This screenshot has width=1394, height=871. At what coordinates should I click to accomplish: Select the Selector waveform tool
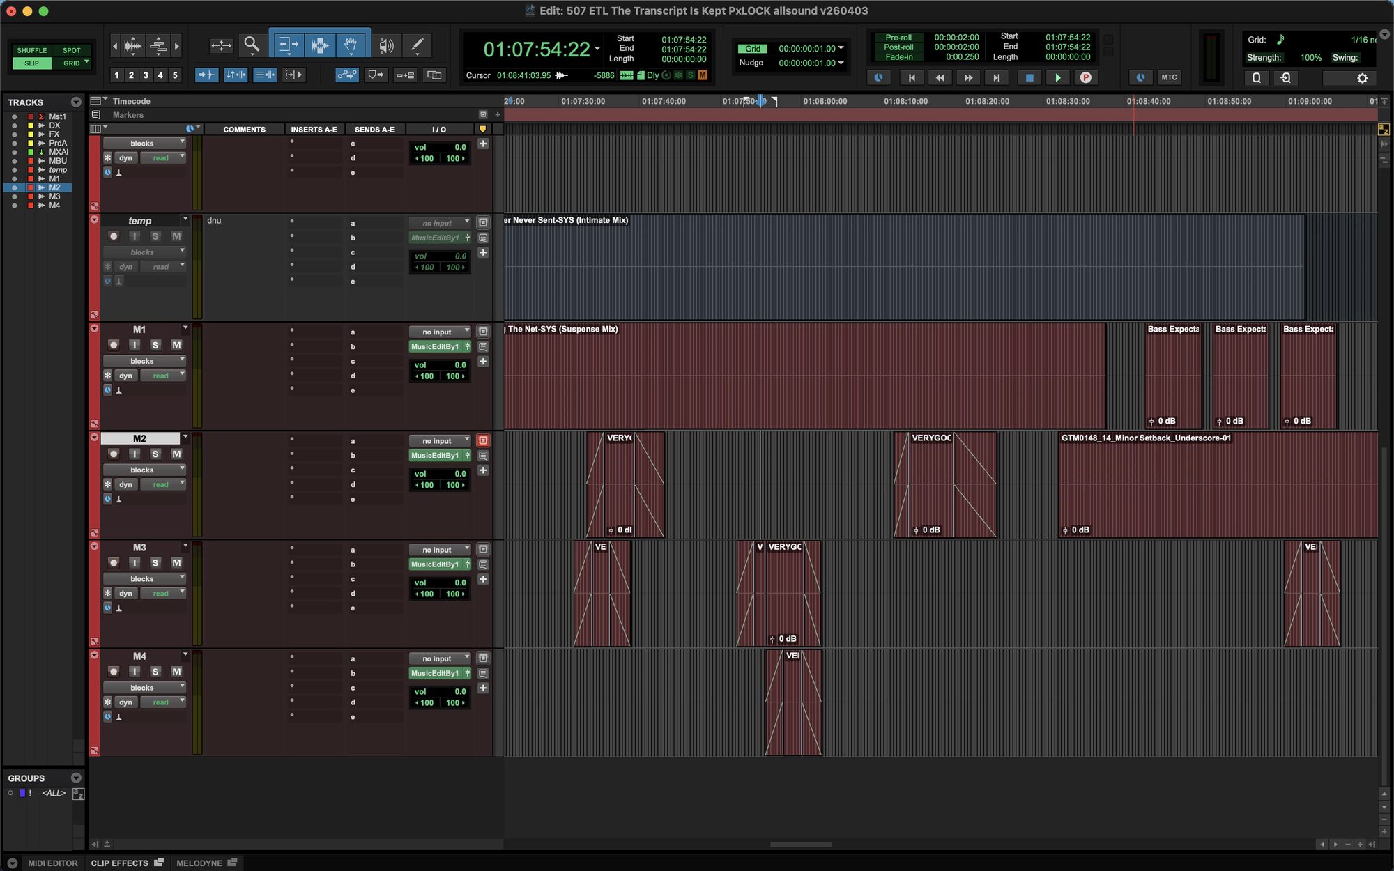click(x=320, y=45)
